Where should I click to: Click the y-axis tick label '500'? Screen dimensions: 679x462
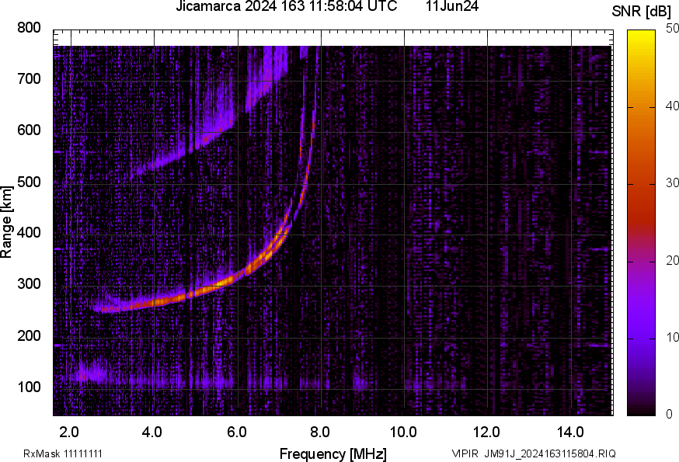pyautogui.click(x=29, y=182)
